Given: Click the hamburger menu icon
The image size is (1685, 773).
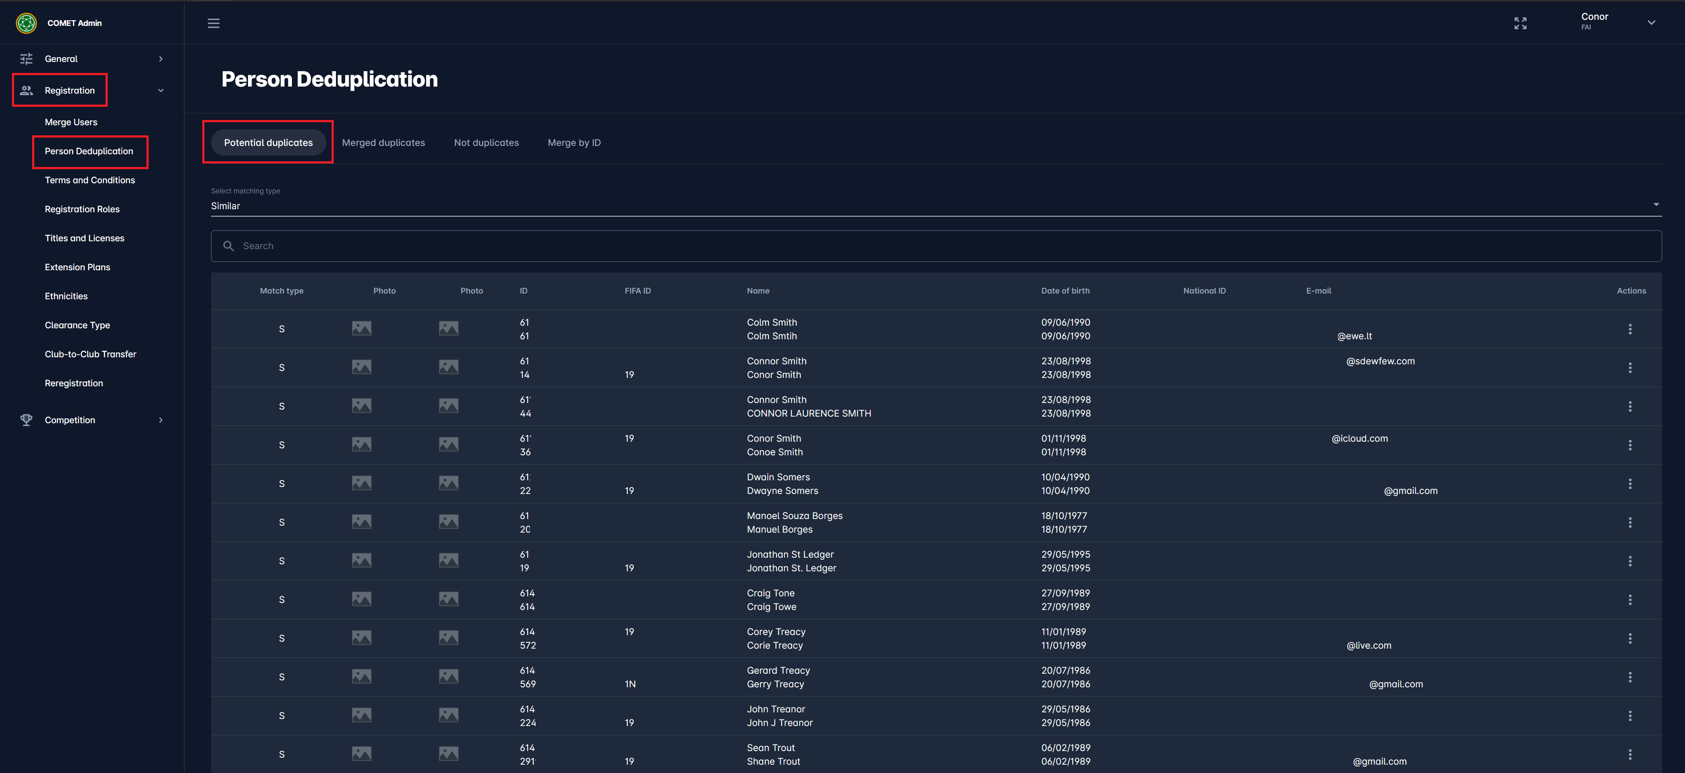Looking at the screenshot, I should click(x=213, y=24).
